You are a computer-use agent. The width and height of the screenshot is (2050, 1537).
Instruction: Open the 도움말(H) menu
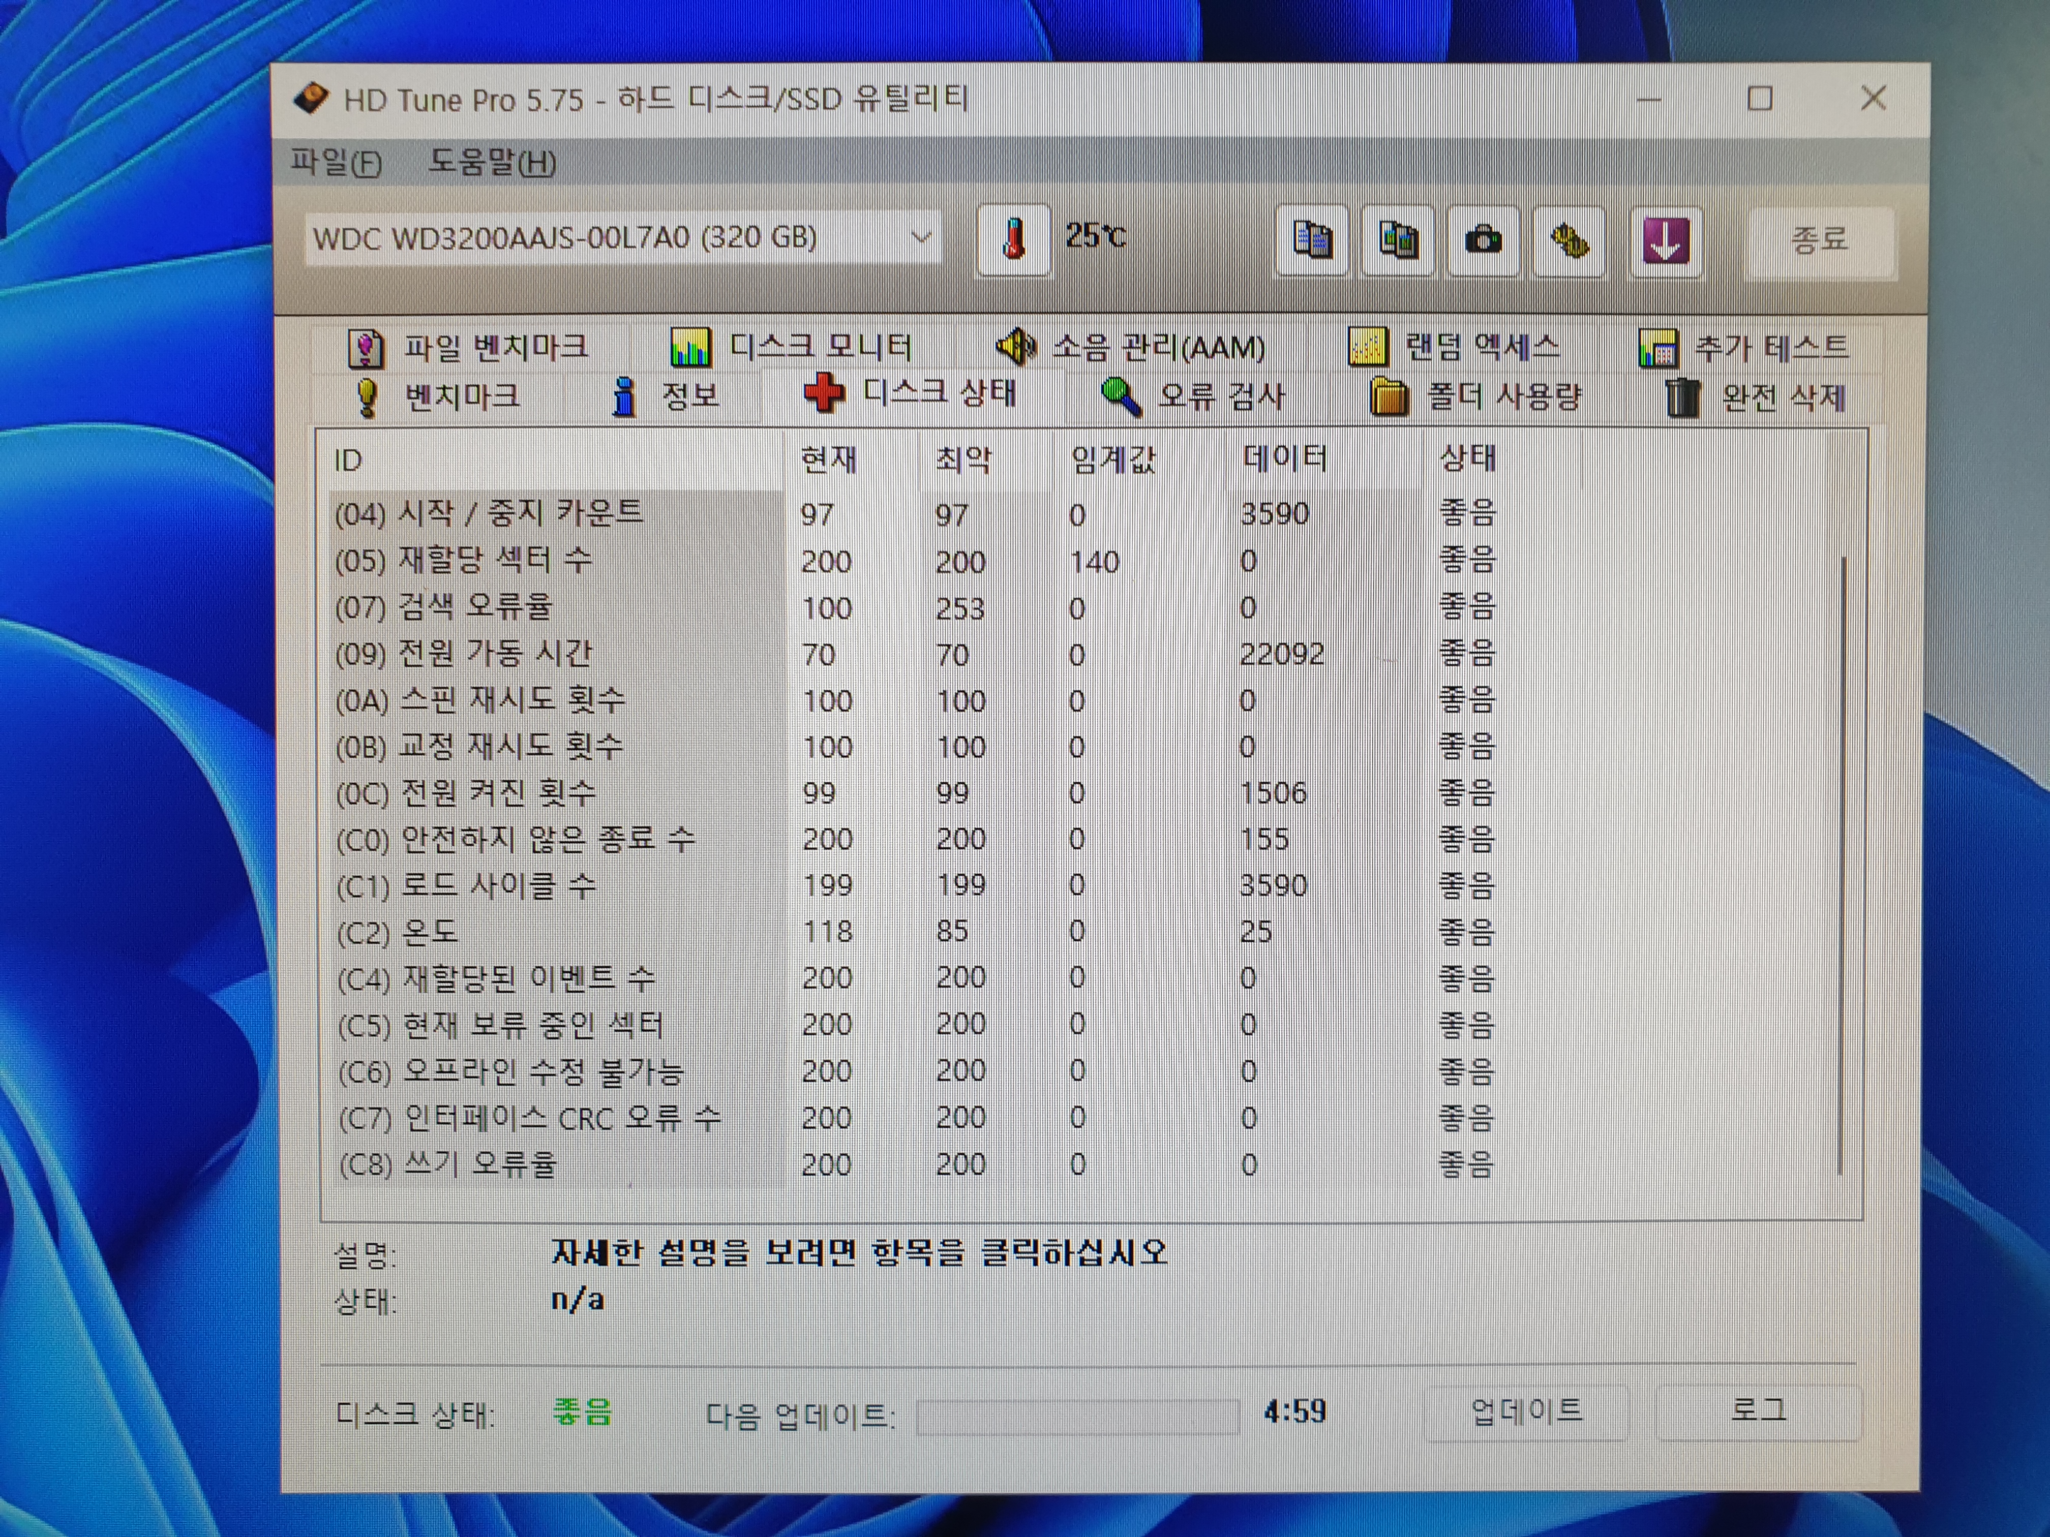(x=492, y=162)
